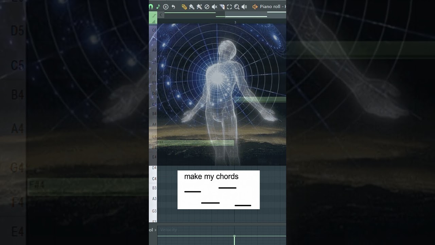Screen dimensions: 435x245
Task: Click the B3 piano key
Action: [x=153, y=188]
